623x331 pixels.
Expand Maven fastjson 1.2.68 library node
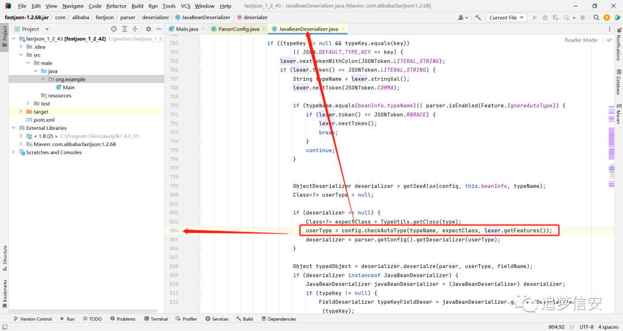[x=21, y=144]
